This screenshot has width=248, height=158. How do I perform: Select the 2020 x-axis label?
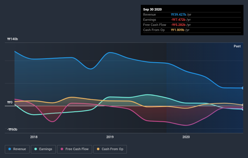click(186, 137)
